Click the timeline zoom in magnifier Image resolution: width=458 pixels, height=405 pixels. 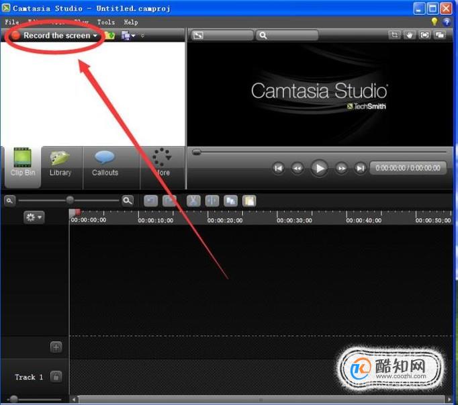(128, 200)
